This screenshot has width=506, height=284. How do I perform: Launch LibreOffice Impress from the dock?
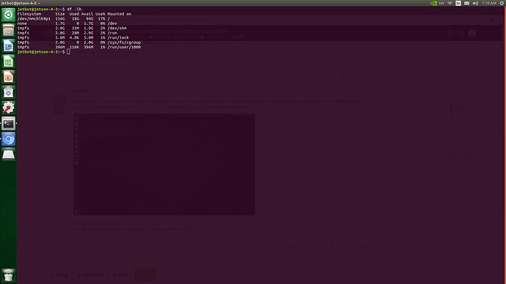point(8,77)
